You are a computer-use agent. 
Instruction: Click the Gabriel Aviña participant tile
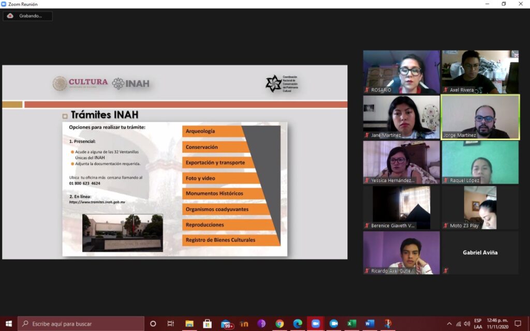click(x=480, y=252)
